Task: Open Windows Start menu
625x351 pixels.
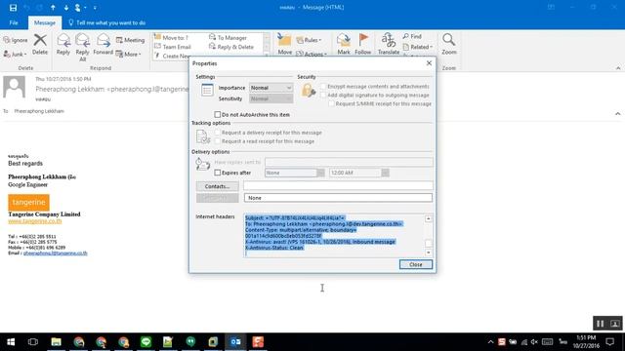Action: coord(11,342)
